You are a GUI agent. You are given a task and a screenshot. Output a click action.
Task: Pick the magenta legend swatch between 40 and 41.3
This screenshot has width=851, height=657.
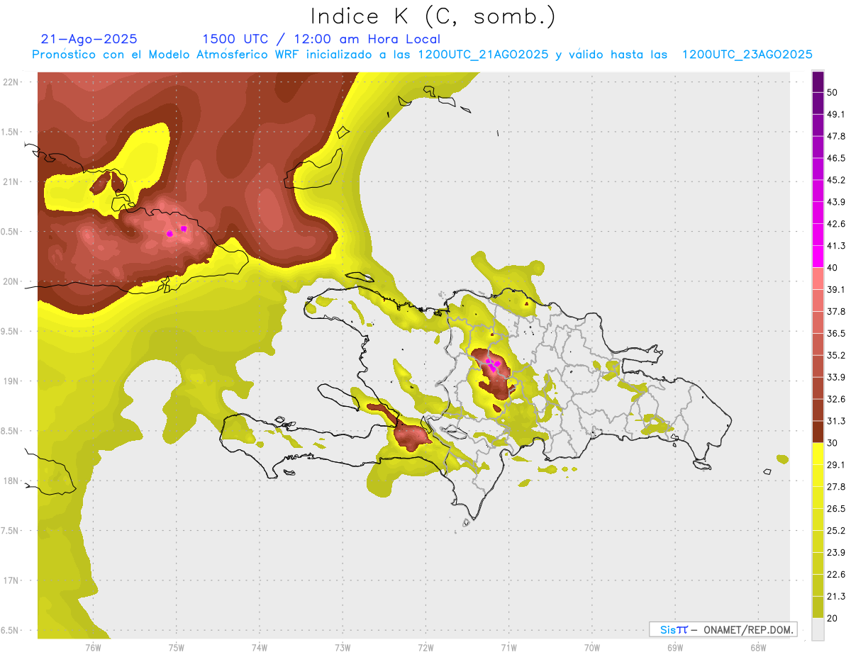click(818, 257)
